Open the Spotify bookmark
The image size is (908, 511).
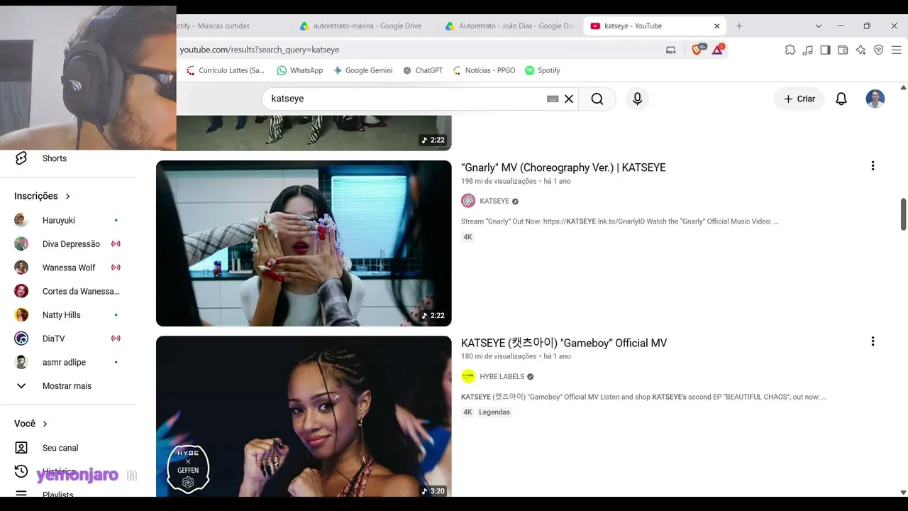coord(543,70)
